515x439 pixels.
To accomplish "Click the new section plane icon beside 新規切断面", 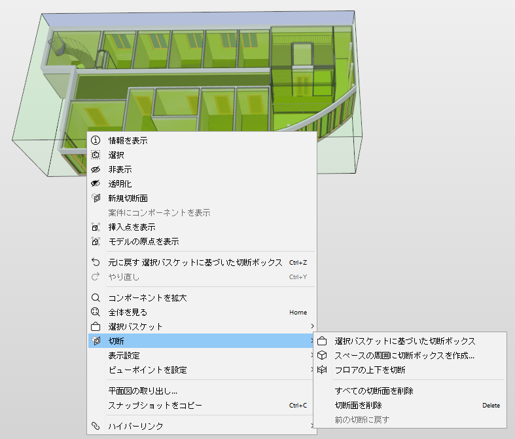I will tap(96, 198).
